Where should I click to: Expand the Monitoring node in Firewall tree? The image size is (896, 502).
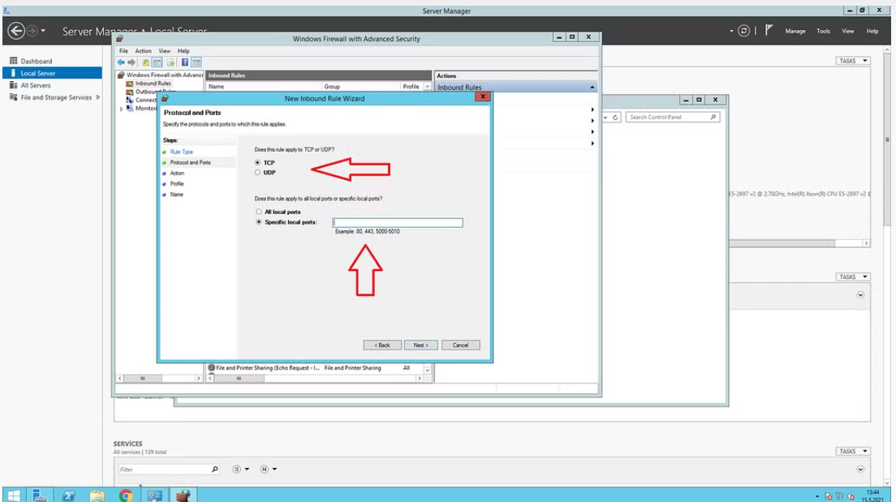click(121, 109)
